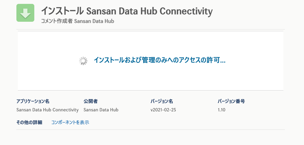Select the 1.10 version number value
Image resolution: width=304 pixels, height=145 pixels.
[221, 110]
